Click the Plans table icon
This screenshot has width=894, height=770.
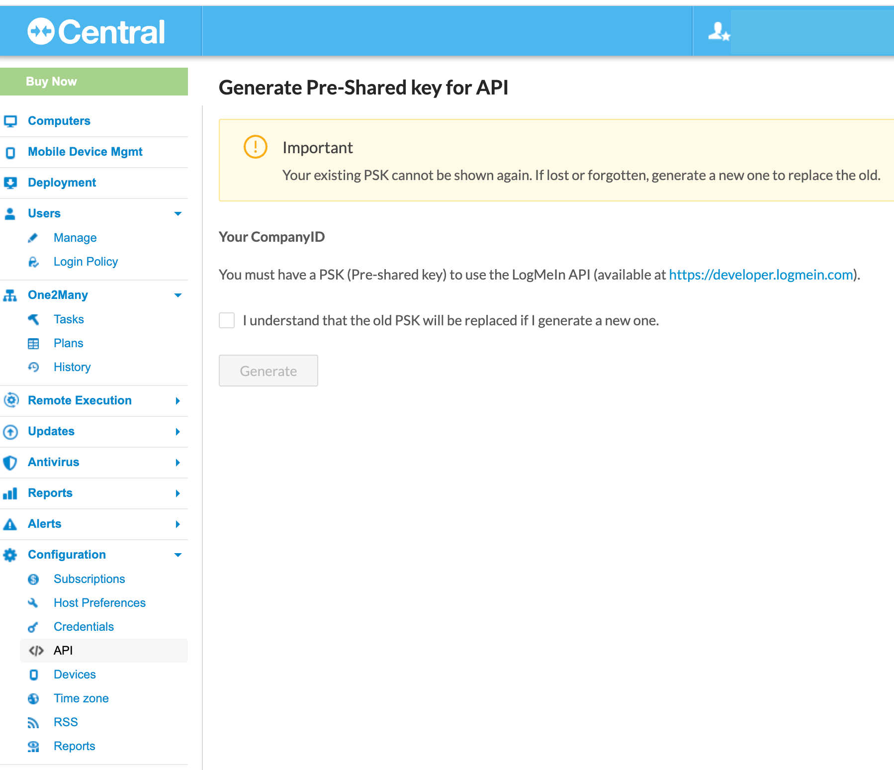pos(33,343)
